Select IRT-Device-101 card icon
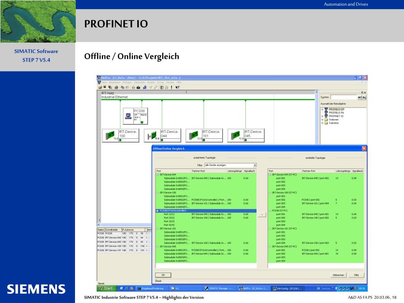This screenshot has height=303, width=404. pos(194,135)
